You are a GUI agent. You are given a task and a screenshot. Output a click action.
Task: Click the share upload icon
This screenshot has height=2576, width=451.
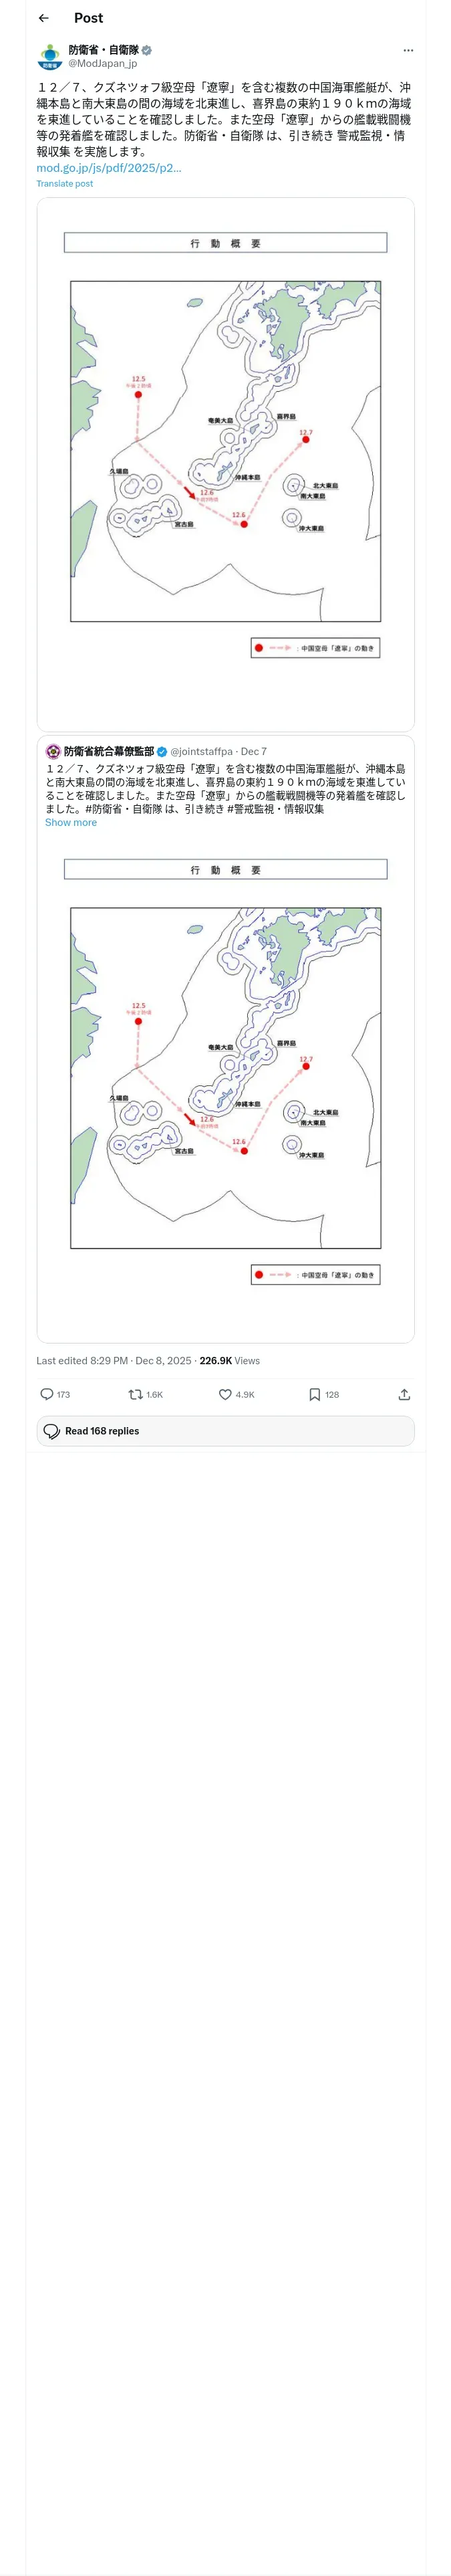[404, 1394]
